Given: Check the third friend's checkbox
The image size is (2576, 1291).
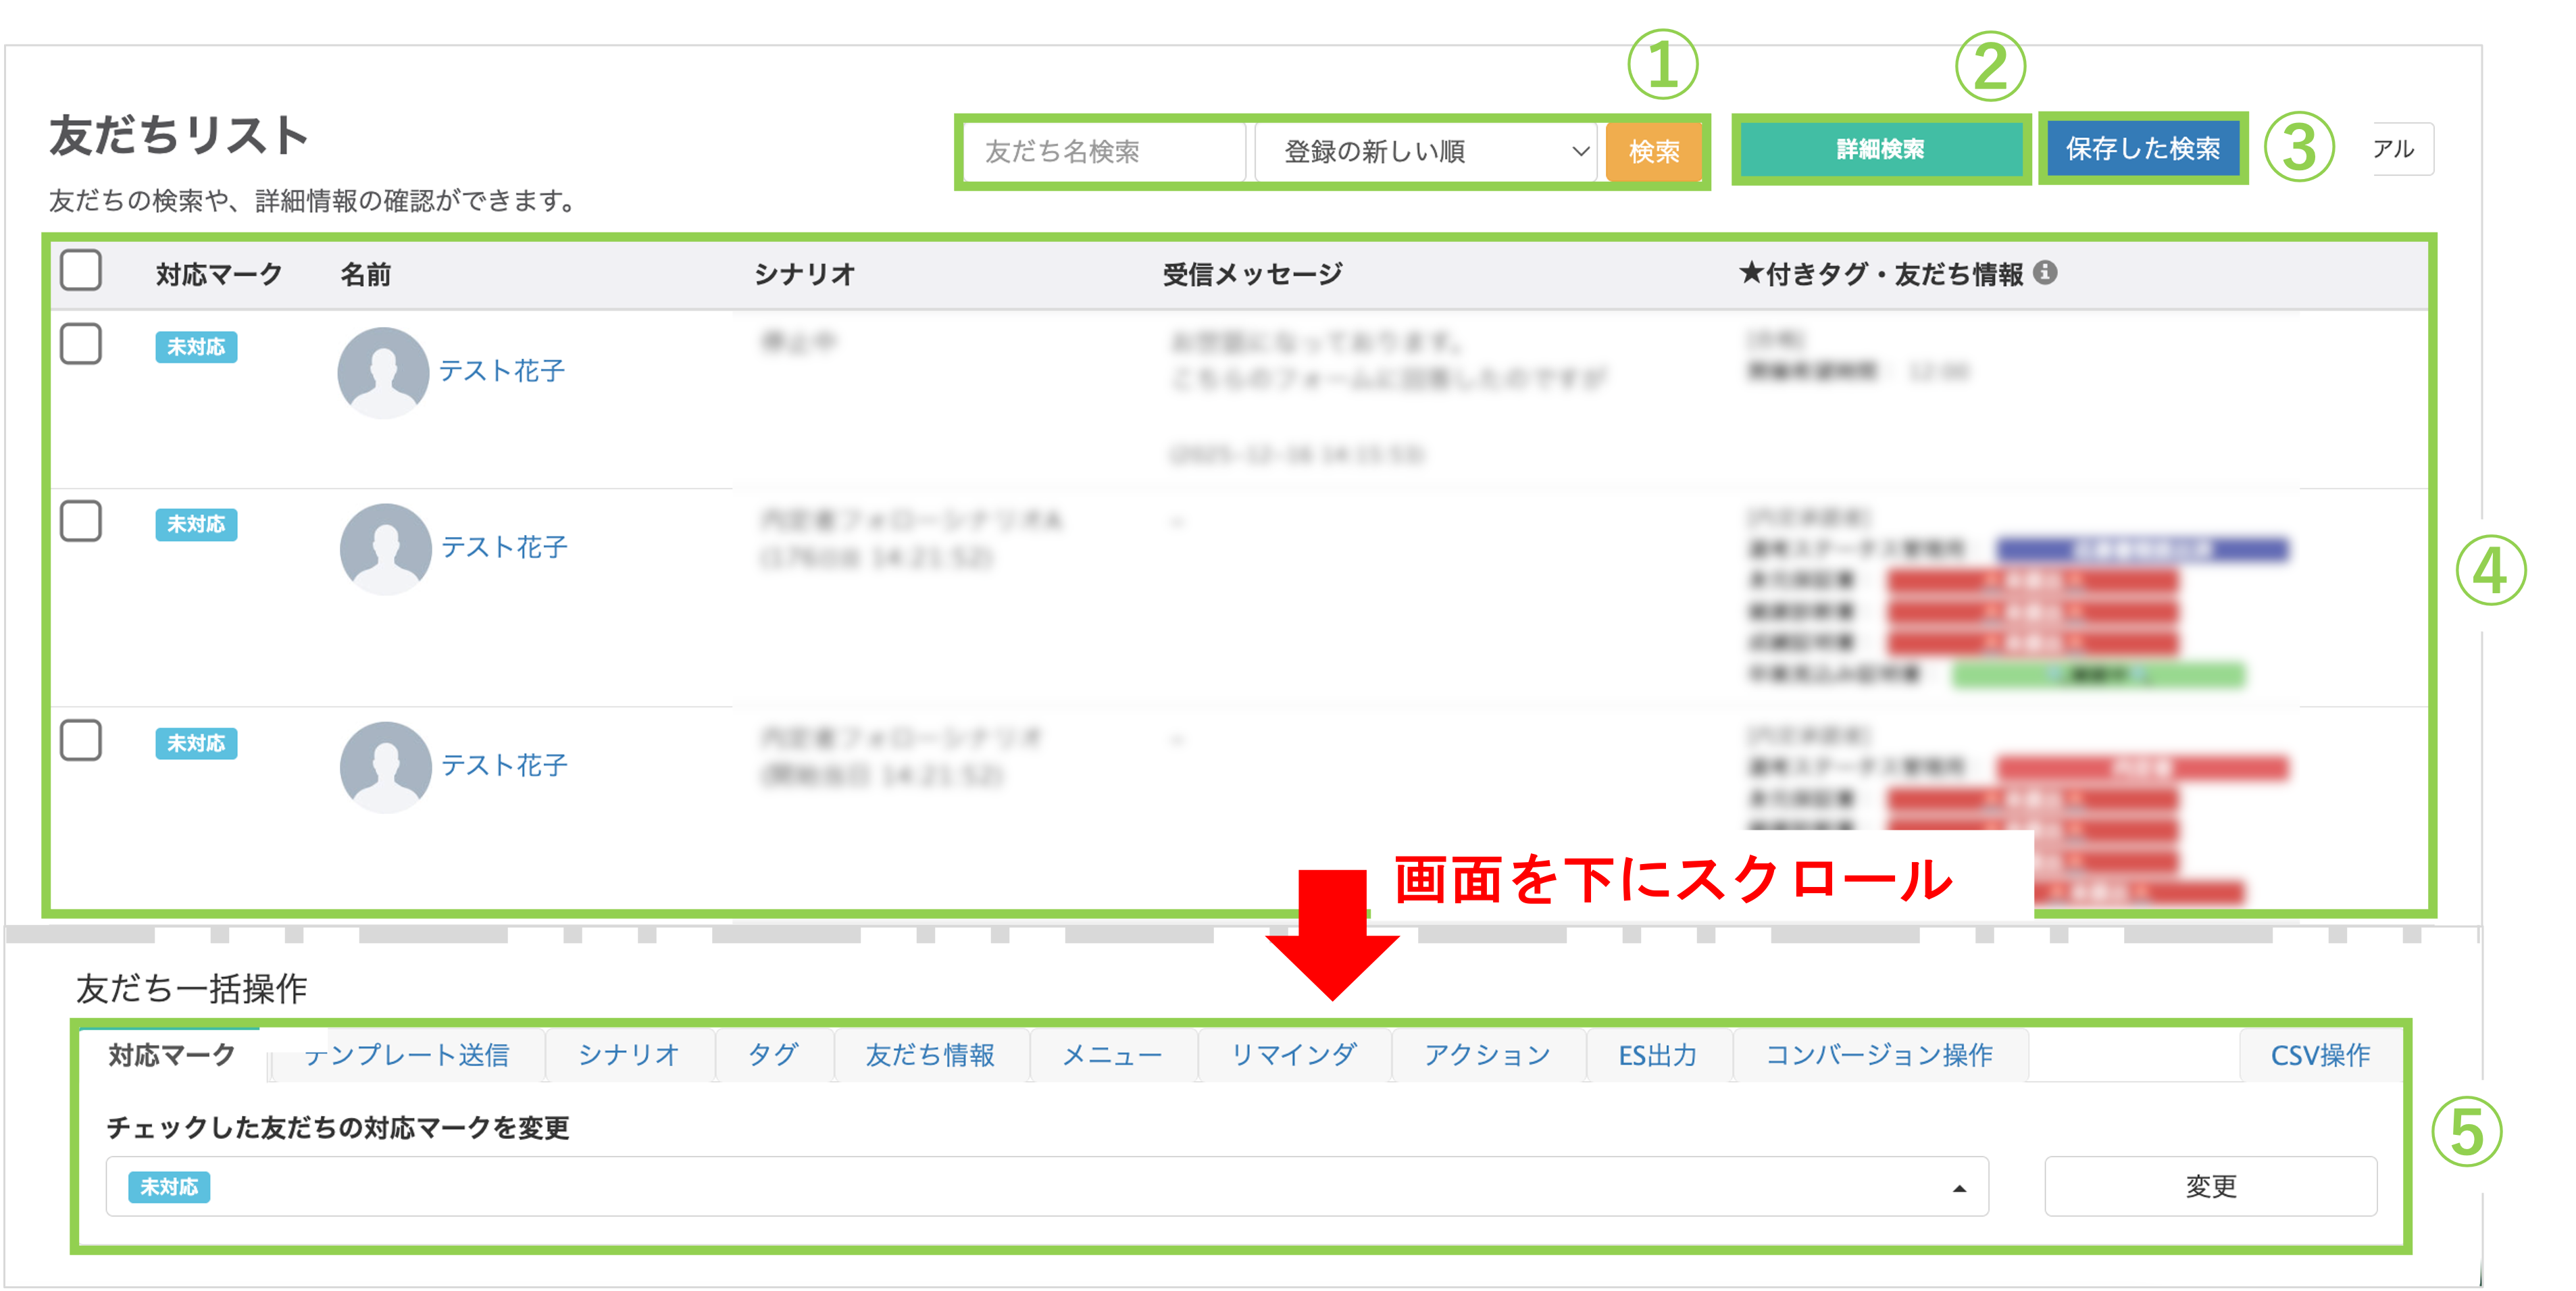Looking at the screenshot, I should (81, 740).
